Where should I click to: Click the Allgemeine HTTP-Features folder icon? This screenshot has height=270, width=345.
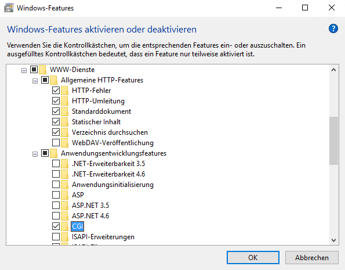click(x=54, y=80)
